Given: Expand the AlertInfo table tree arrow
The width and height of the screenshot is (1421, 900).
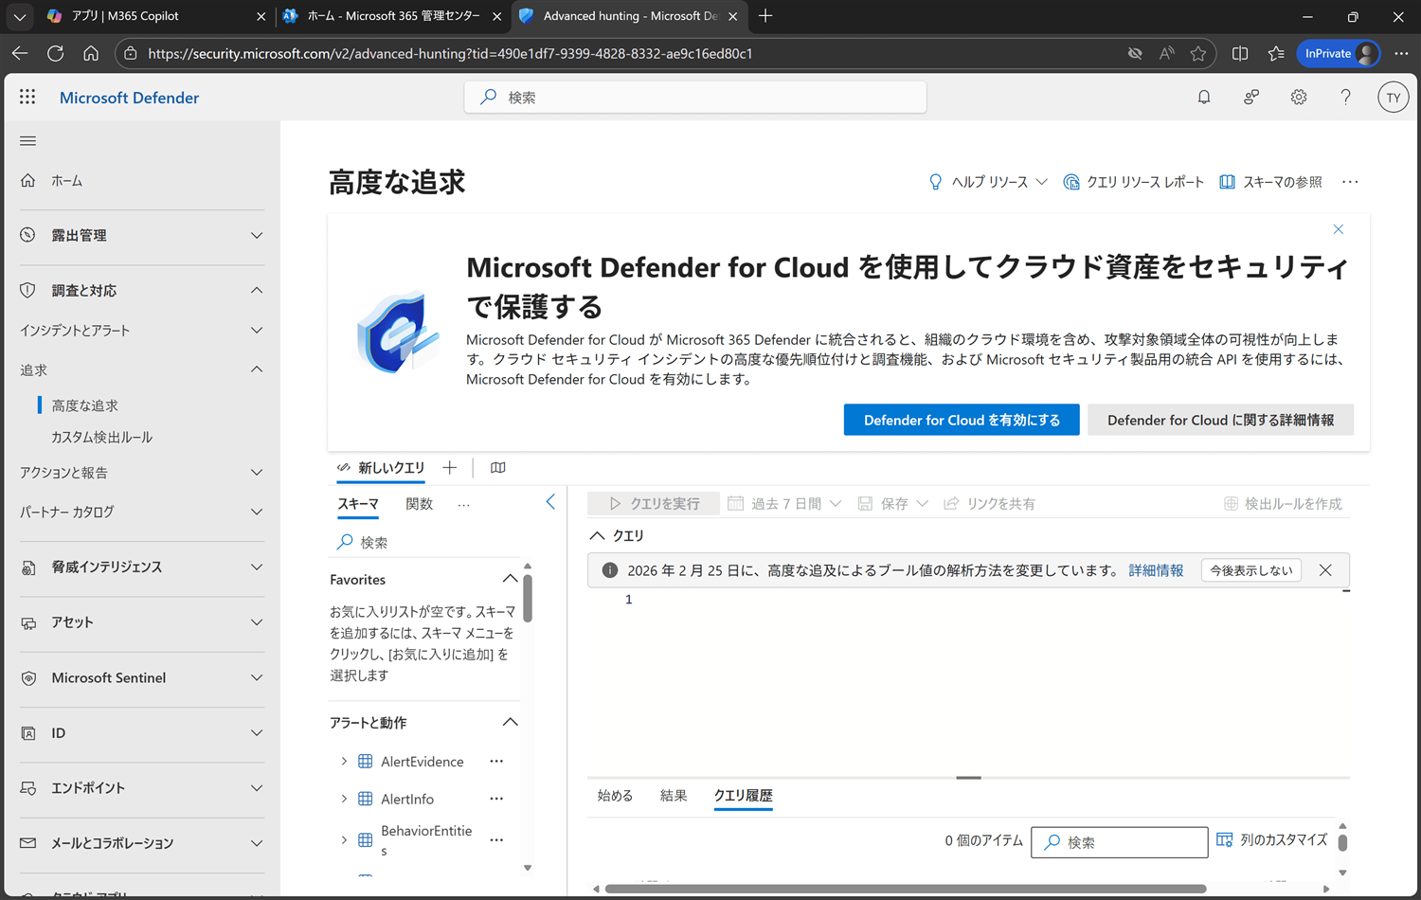Looking at the screenshot, I should (x=344, y=799).
